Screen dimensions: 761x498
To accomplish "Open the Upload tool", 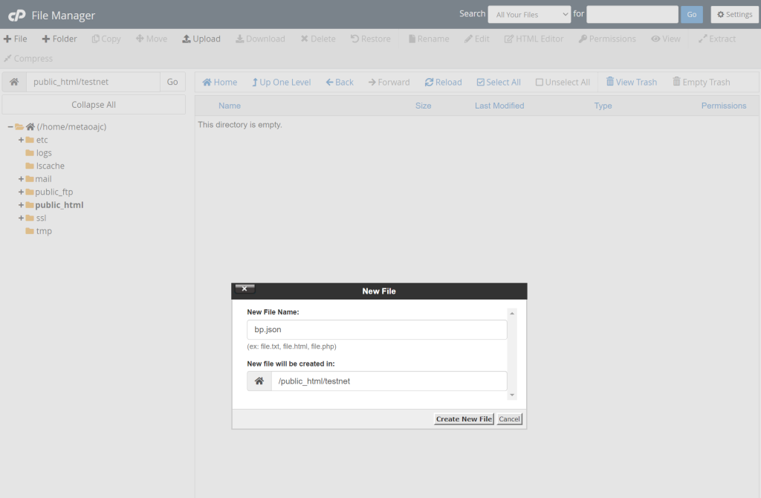I will (x=201, y=39).
